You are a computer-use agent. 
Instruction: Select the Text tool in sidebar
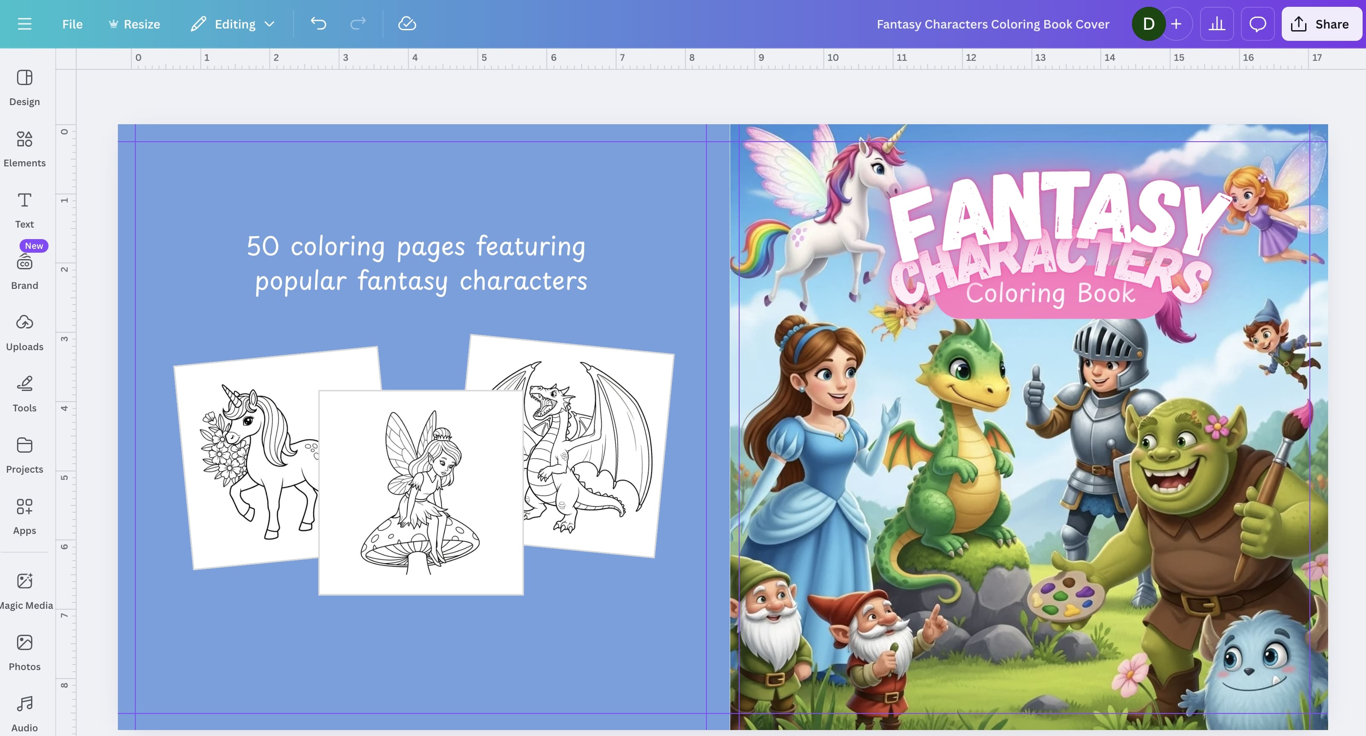[24, 210]
